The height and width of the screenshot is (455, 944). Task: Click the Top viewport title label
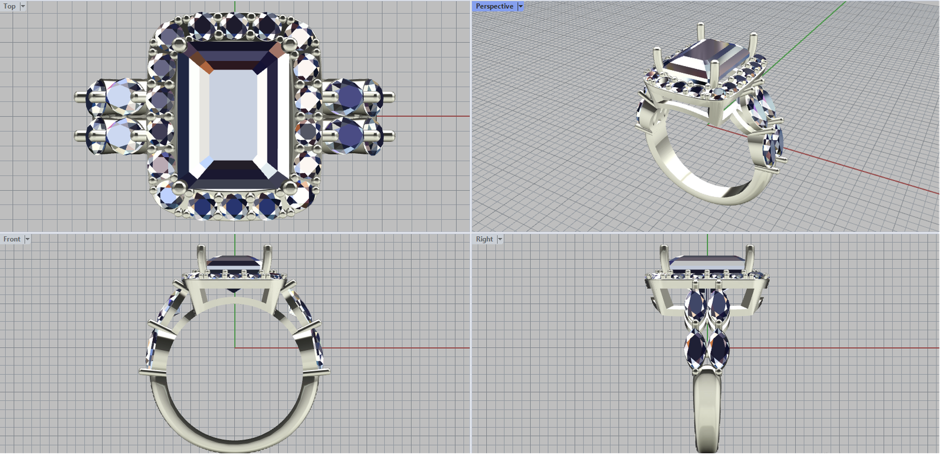tap(9, 6)
